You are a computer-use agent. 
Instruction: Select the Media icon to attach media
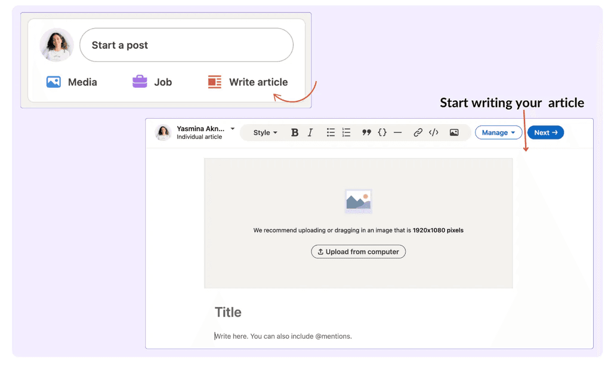(x=54, y=82)
